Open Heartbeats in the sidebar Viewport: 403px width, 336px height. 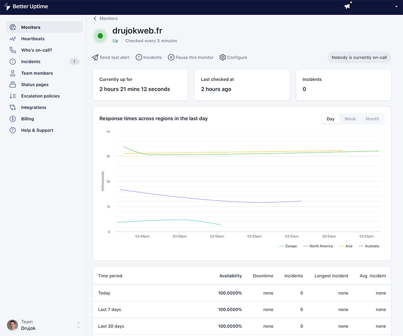[x=44, y=39]
